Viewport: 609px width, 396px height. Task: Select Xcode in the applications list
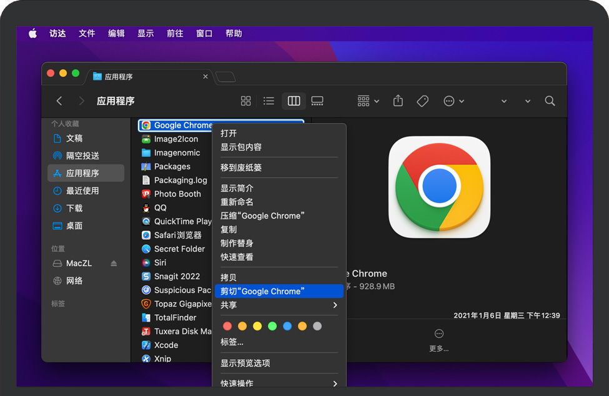coord(166,345)
